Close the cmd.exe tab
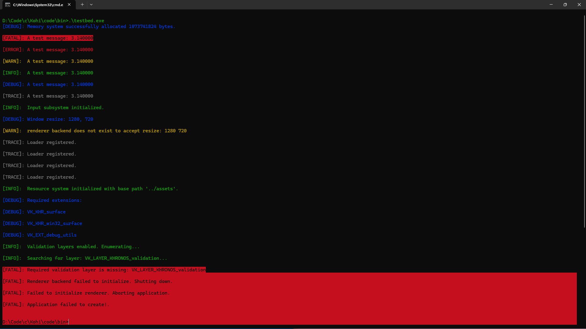This screenshot has height=329, width=586. click(69, 5)
